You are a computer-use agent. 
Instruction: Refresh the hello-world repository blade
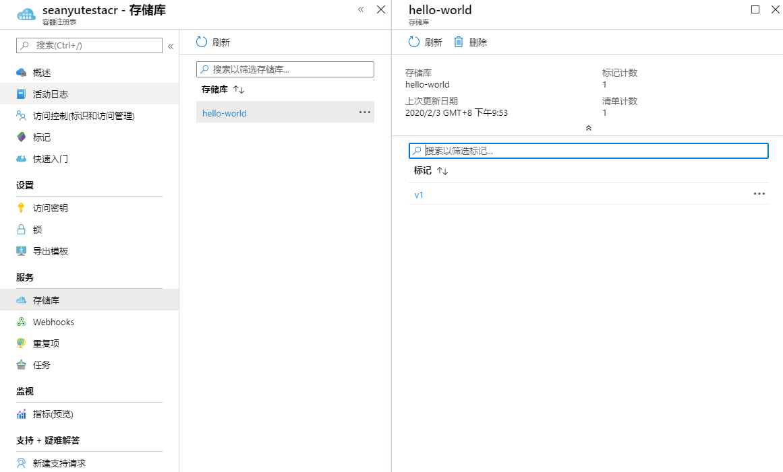pyautogui.click(x=426, y=42)
